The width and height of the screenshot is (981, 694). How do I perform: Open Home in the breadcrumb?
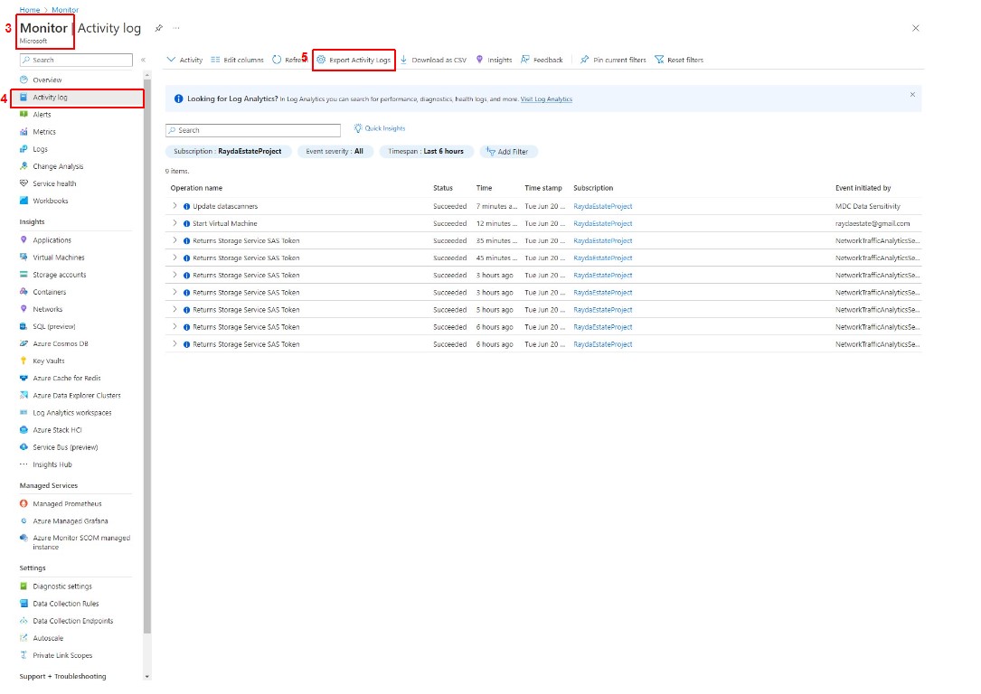(30, 10)
